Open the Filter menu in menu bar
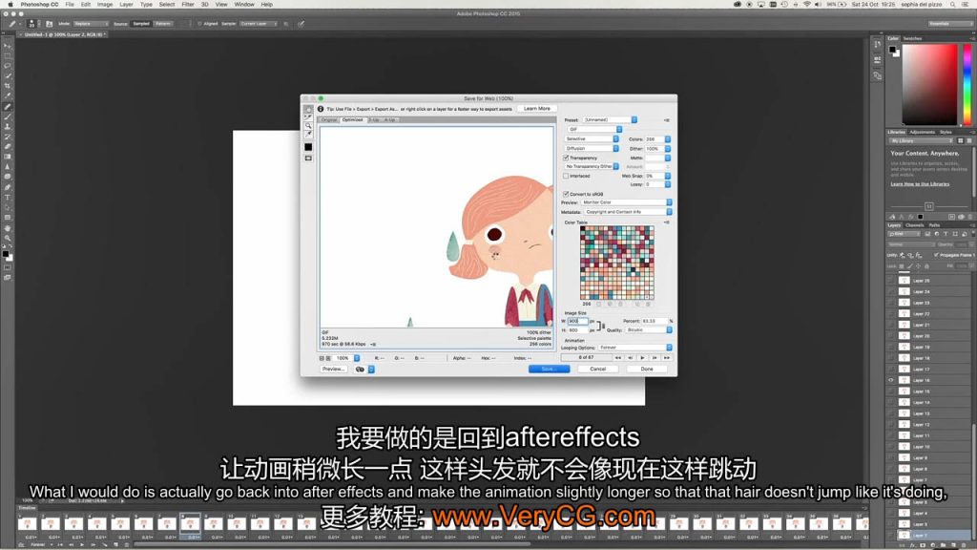The width and height of the screenshot is (977, 550). tap(188, 5)
